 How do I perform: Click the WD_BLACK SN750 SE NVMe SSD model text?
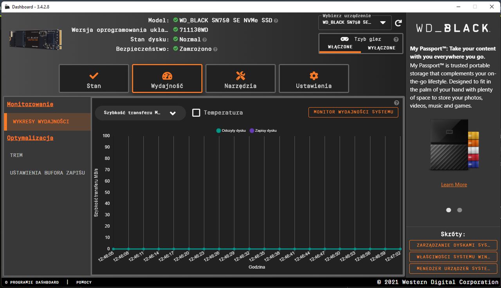pos(226,20)
